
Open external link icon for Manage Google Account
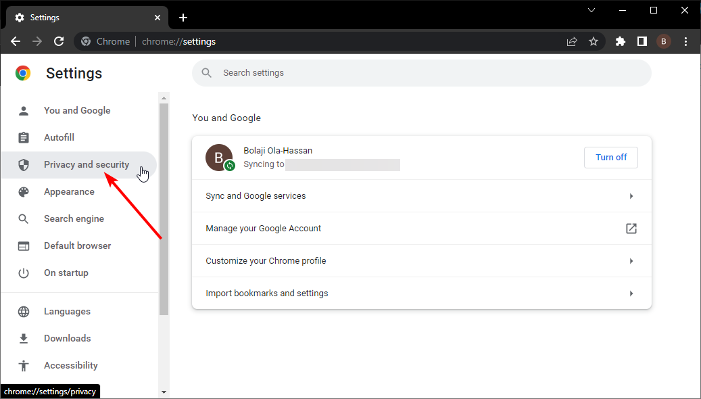631,229
